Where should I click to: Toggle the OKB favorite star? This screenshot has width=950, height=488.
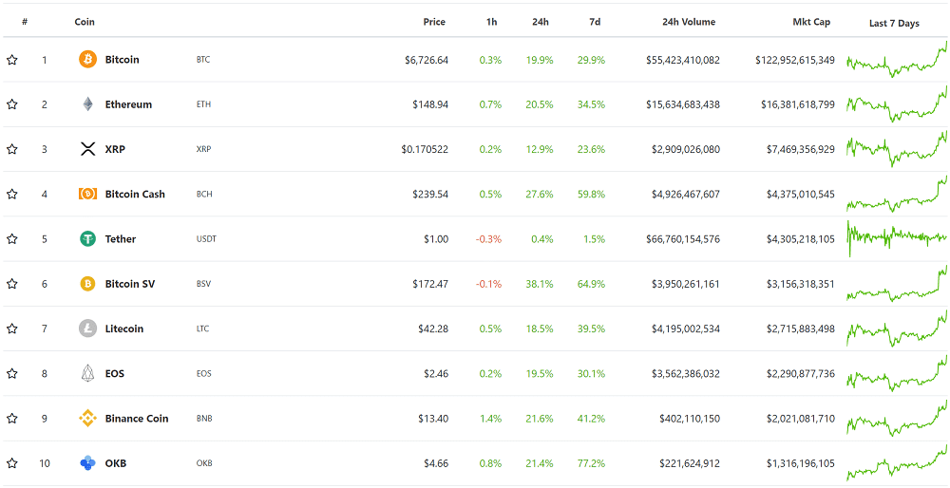click(x=11, y=463)
